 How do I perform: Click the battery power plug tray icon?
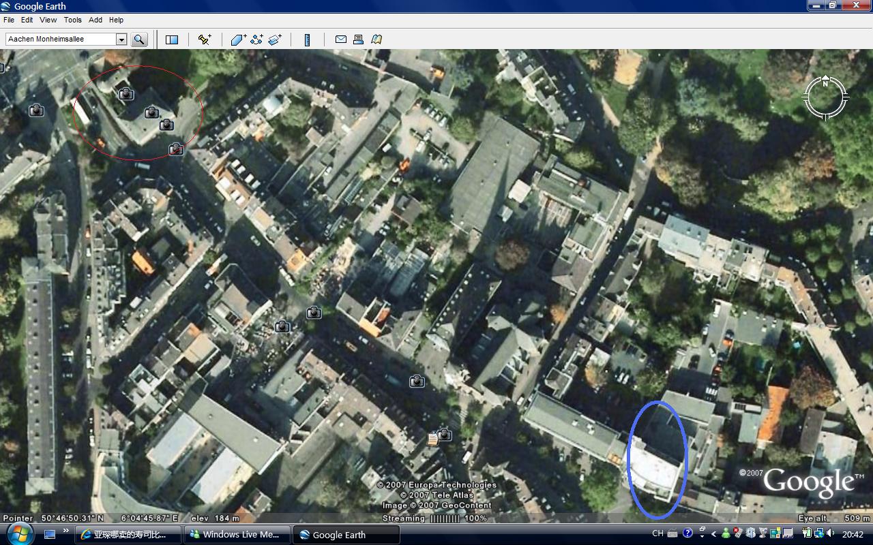pos(807,533)
